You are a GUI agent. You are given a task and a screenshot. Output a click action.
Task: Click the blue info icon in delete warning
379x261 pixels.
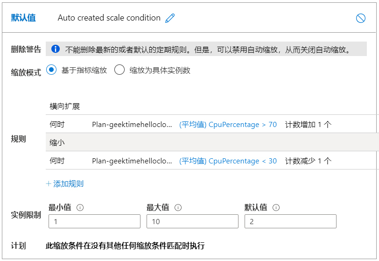click(x=56, y=49)
